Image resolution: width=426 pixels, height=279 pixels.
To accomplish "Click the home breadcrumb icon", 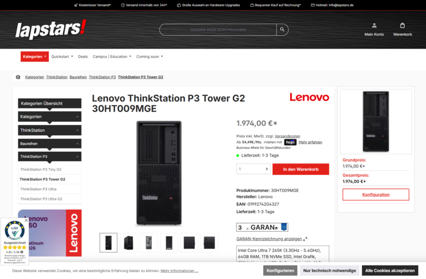I will pos(18,77).
